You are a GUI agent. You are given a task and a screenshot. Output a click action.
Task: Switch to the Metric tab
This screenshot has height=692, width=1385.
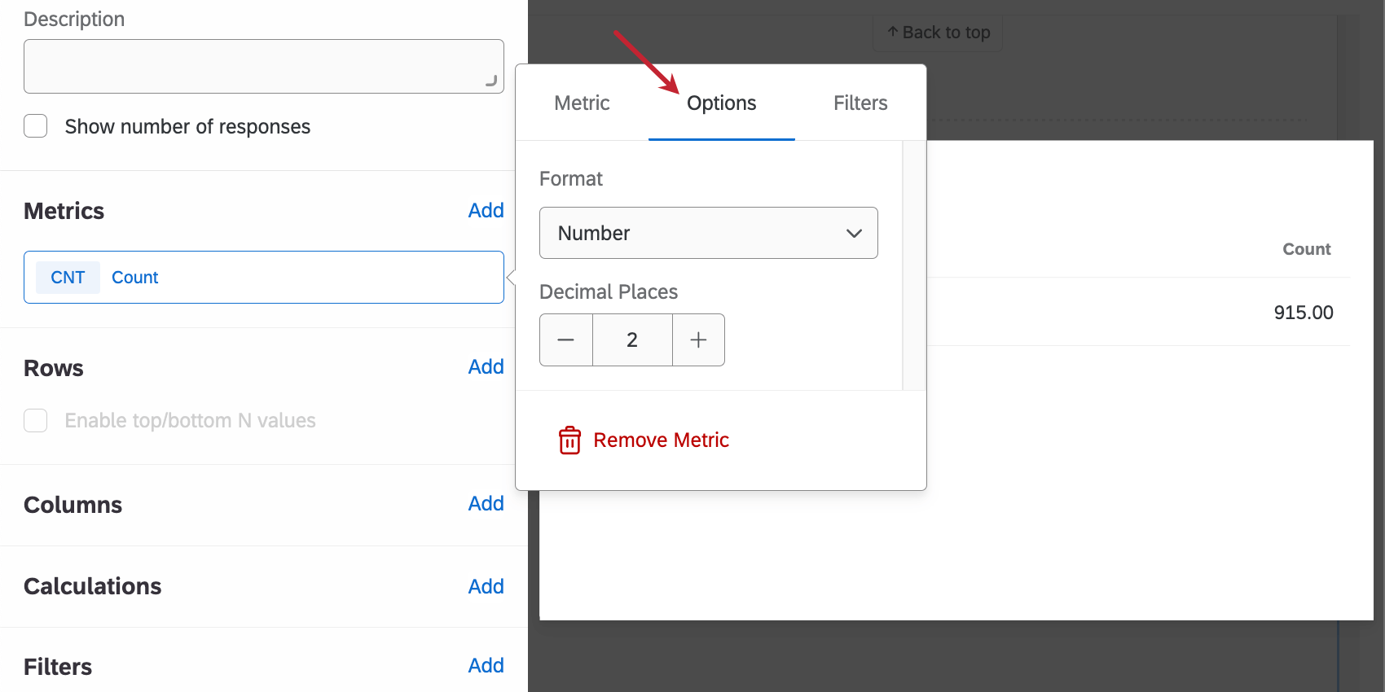[582, 103]
